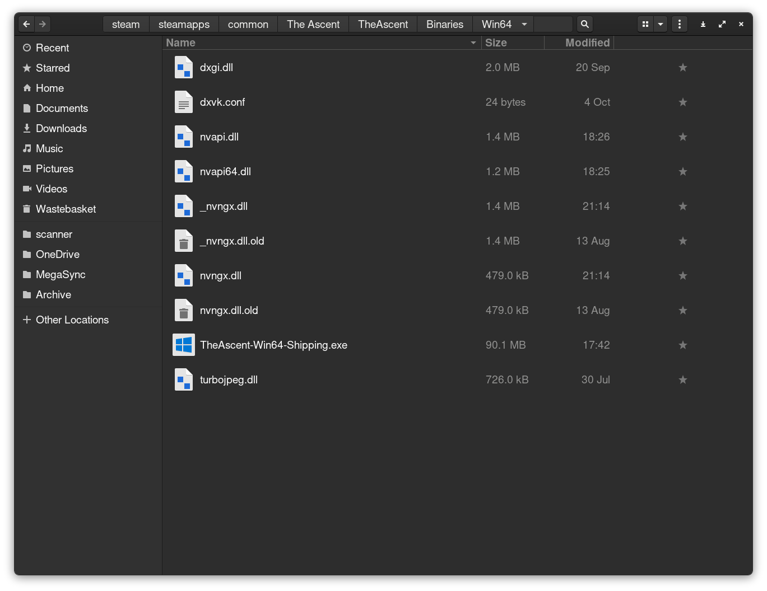
Task: Open Wastebasket in the sidebar
Action: pyautogui.click(x=89, y=209)
